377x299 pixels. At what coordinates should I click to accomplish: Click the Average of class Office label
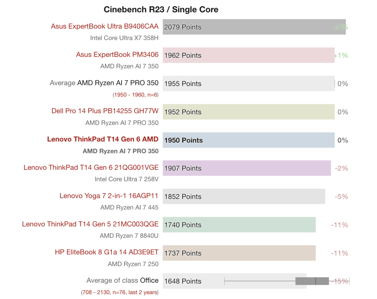tap(122, 280)
